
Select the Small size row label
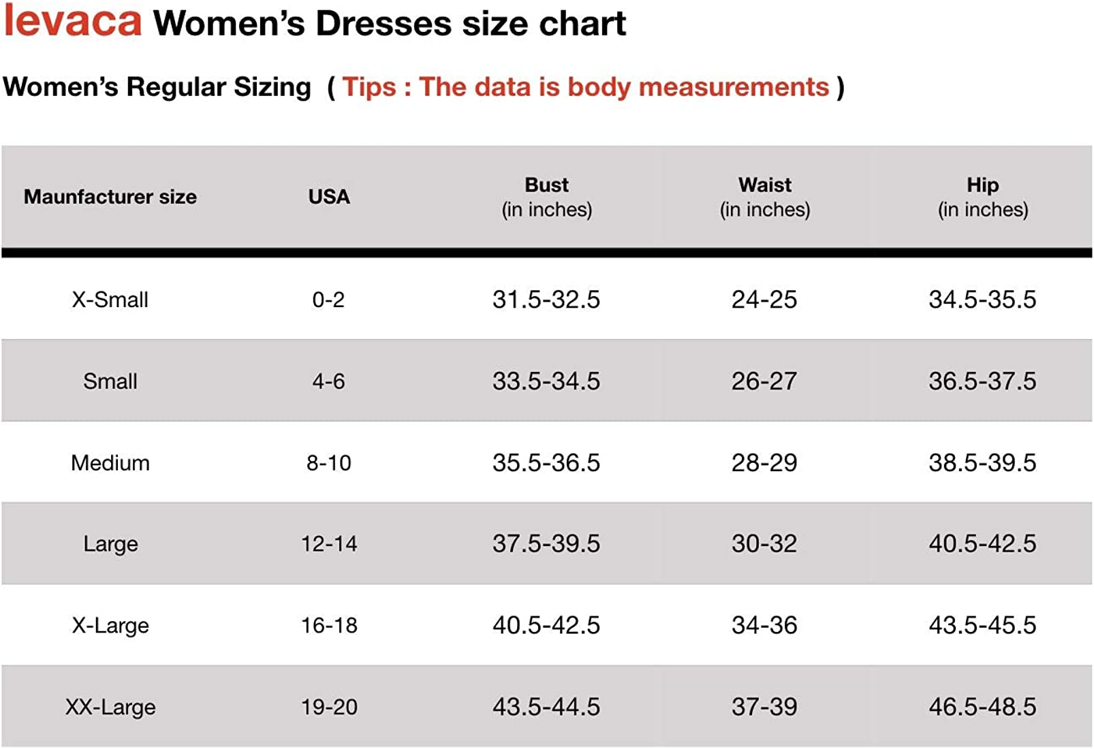[110, 381]
